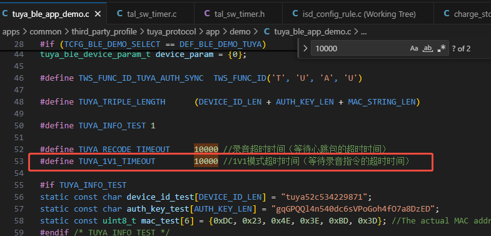491x236 pixels.
Task: Open the common breadcrumb segment
Action: 46,32
